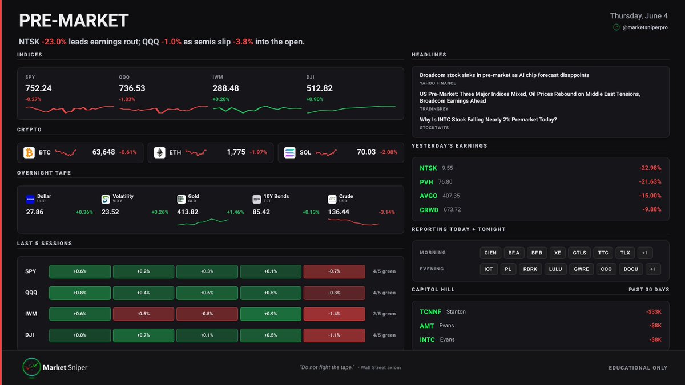Viewport: 685px width, 385px height.
Task: Click the Solana SOL icon
Action: (290, 153)
